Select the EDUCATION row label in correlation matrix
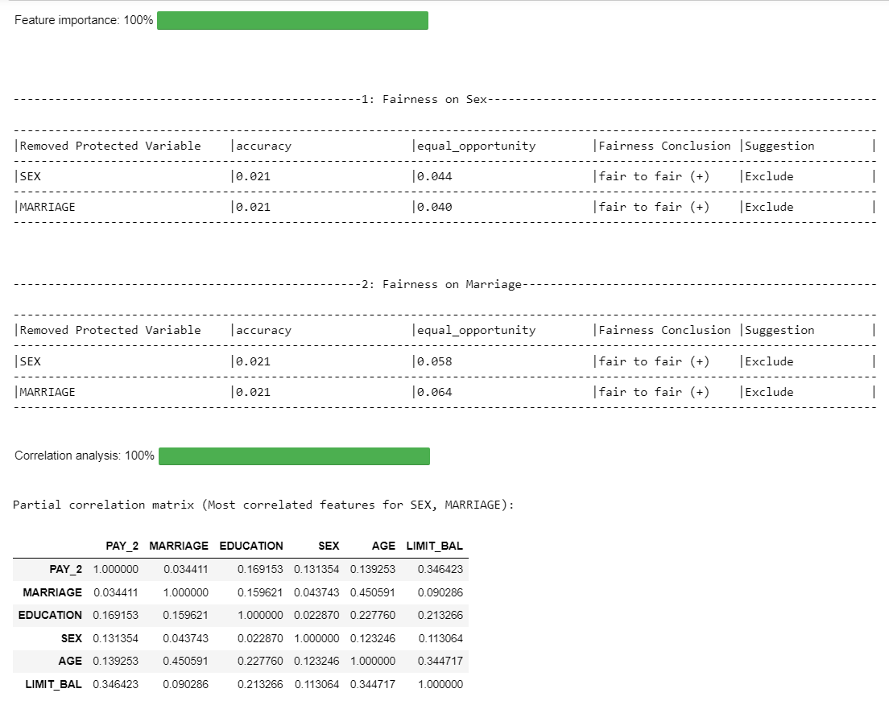This screenshot has width=889, height=701. [50, 615]
